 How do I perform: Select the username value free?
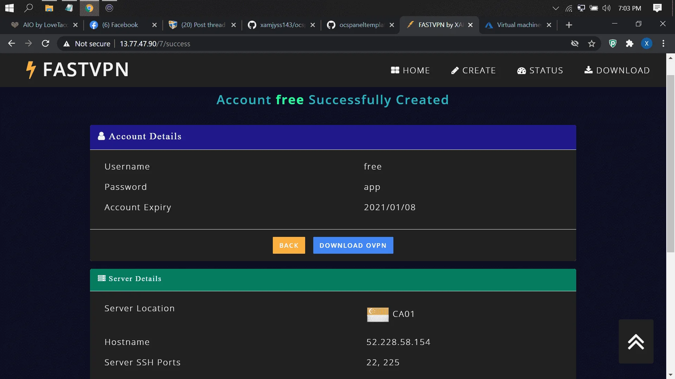(373, 167)
